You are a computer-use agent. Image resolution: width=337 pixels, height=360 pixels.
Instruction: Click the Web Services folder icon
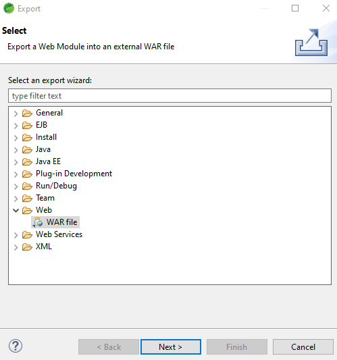coord(27,235)
